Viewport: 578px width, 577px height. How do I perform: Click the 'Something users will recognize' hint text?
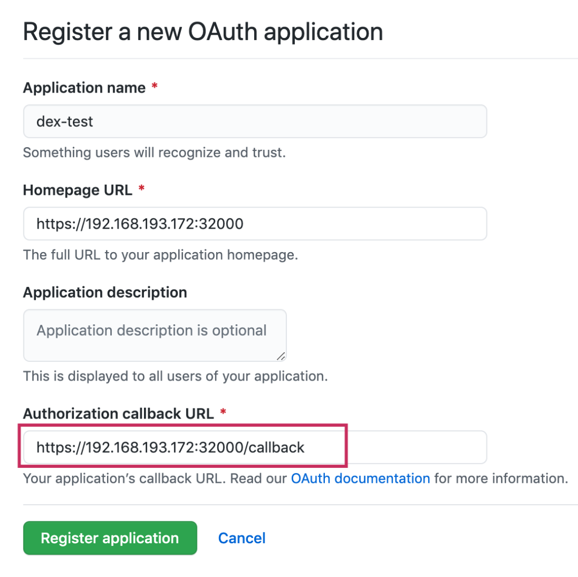(154, 153)
